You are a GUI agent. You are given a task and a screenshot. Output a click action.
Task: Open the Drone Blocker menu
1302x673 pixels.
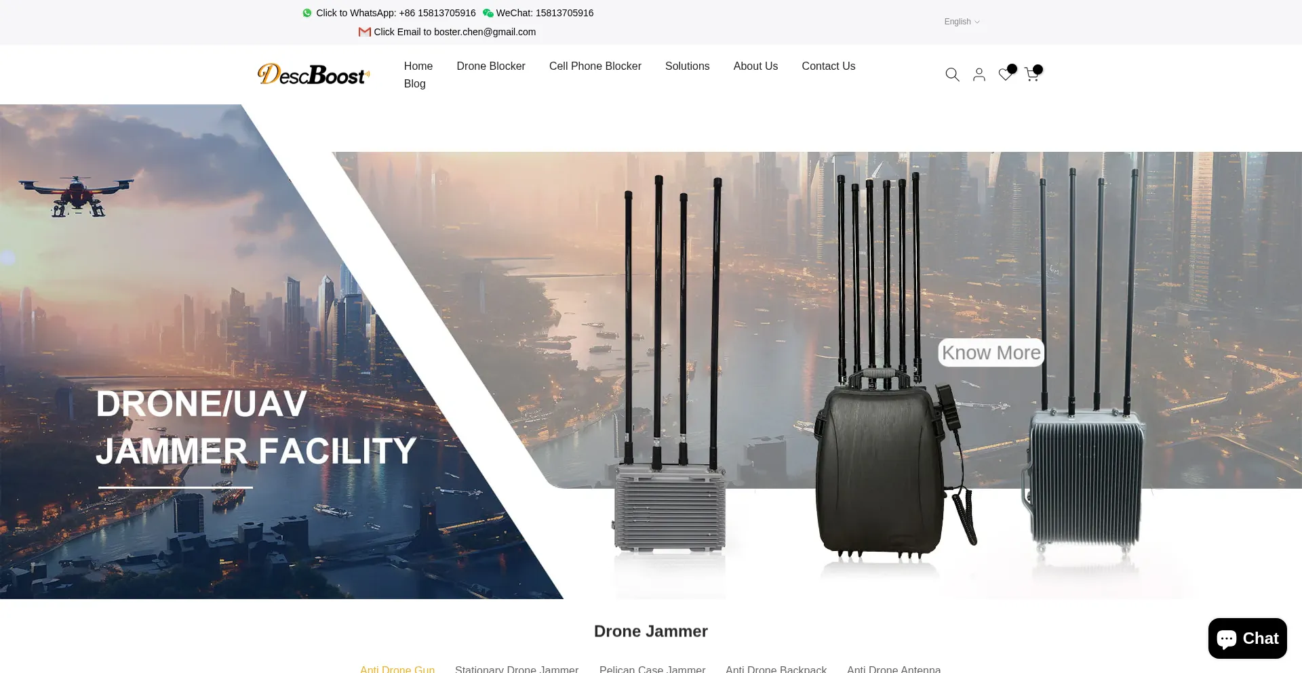pos(491,66)
